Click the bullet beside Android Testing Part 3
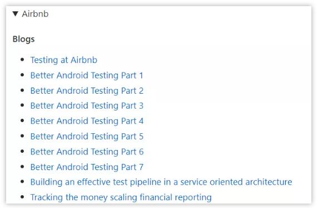Viewport: 318px width, 208px height. point(22,105)
